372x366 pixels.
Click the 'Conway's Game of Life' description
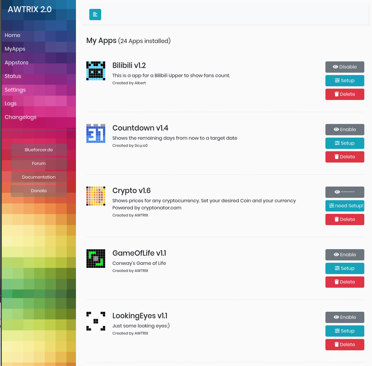click(x=139, y=263)
